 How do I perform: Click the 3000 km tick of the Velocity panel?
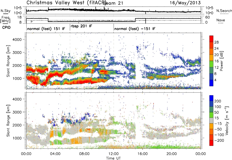(x=17, y=112)
